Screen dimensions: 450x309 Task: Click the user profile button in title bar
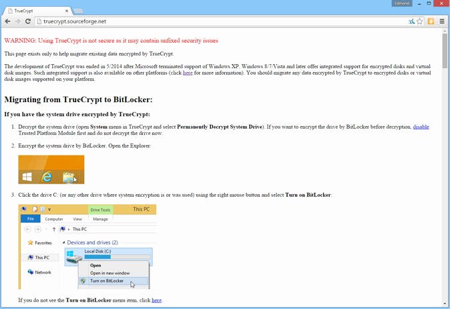pyautogui.click(x=402, y=3)
